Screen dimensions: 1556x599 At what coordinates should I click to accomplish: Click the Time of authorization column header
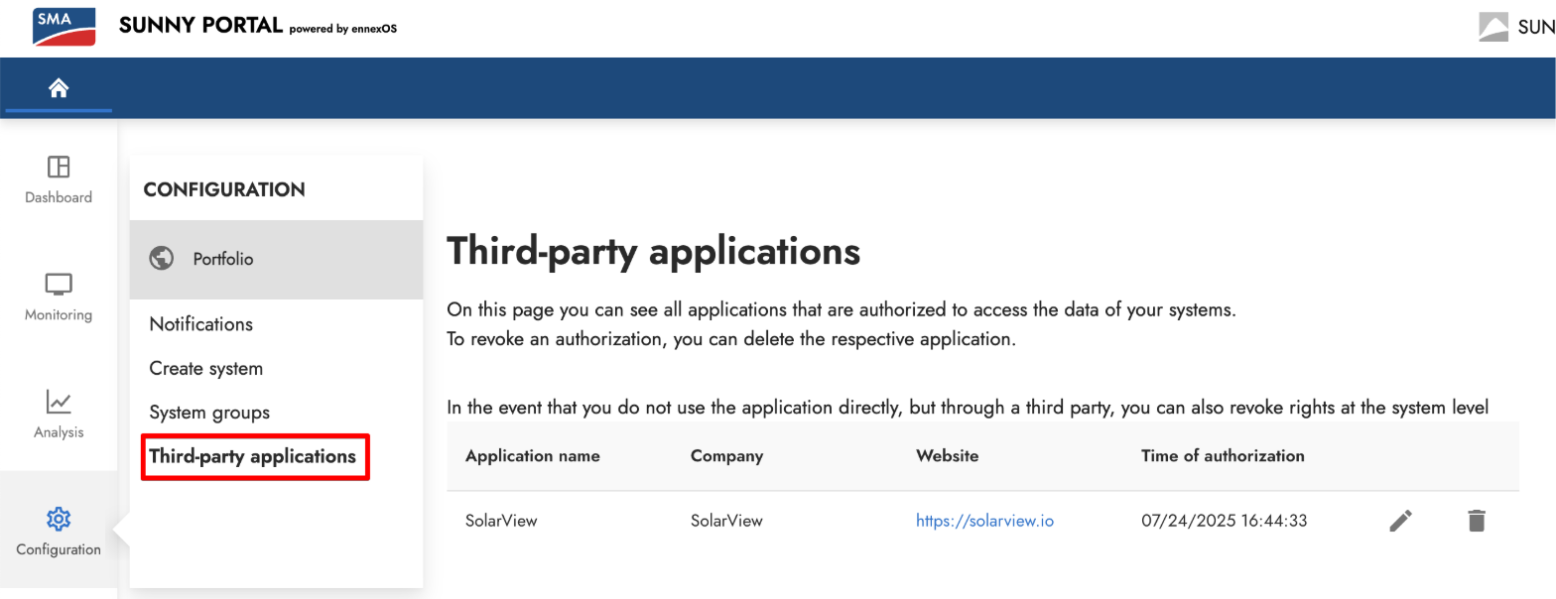click(1223, 456)
